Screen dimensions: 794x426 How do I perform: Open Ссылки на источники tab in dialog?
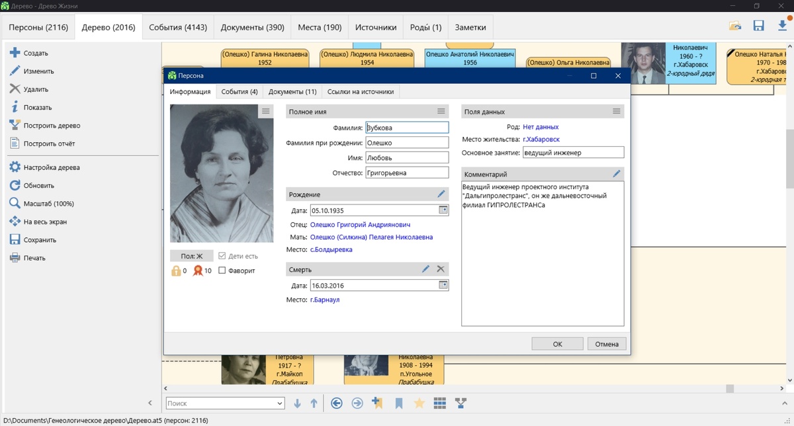[361, 92]
